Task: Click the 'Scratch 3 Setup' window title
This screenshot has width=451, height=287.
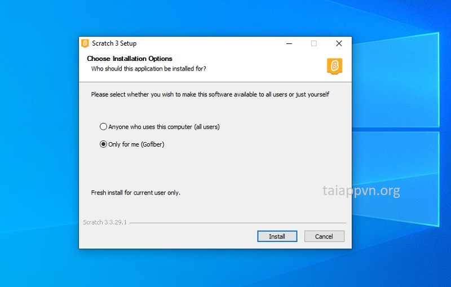Action: (114, 43)
